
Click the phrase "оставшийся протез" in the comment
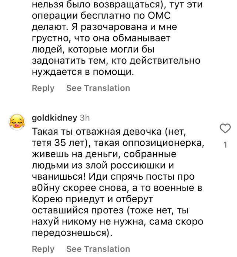[x=78, y=210]
